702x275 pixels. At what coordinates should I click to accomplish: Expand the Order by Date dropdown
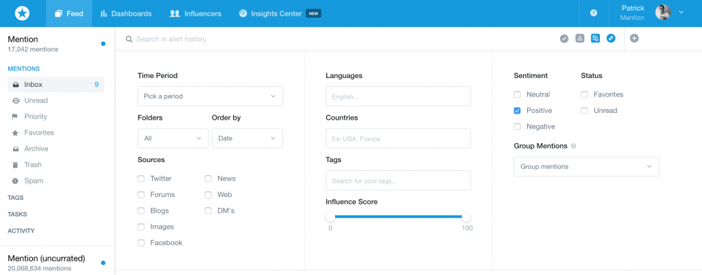pyautogui.click(x=247, y=138)
